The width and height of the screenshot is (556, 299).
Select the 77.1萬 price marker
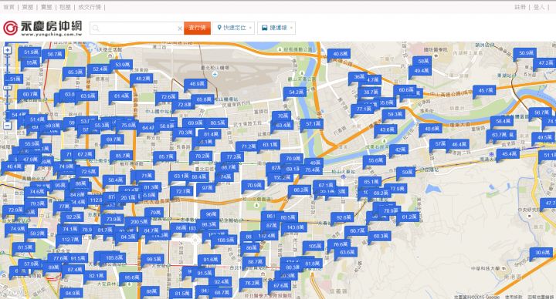[364, 109]
